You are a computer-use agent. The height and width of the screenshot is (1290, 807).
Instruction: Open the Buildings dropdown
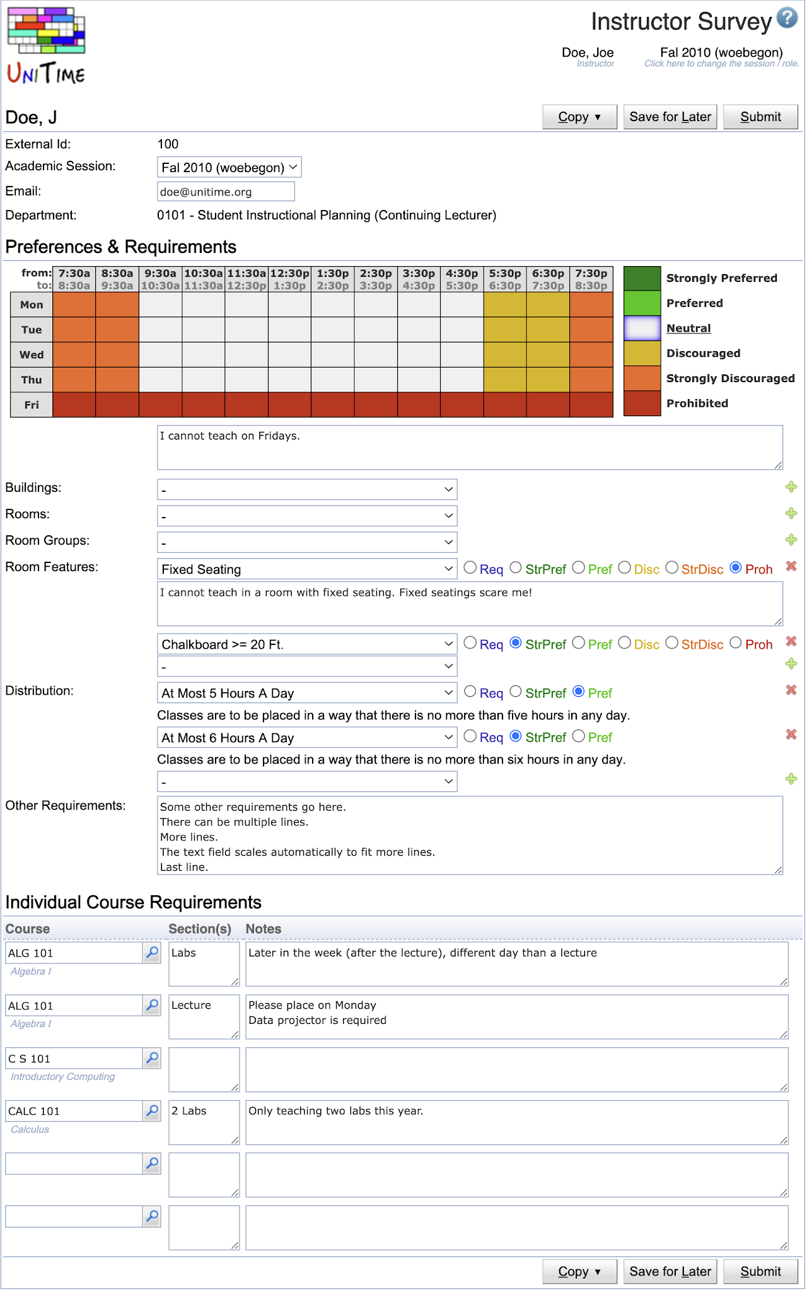tap(307, 489)
